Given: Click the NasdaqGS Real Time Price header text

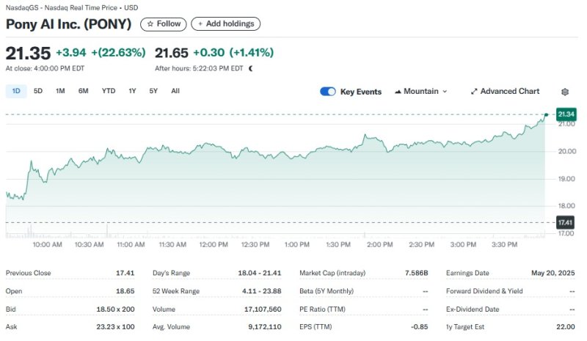Looking at the screenshot, I should click(71, 7).
